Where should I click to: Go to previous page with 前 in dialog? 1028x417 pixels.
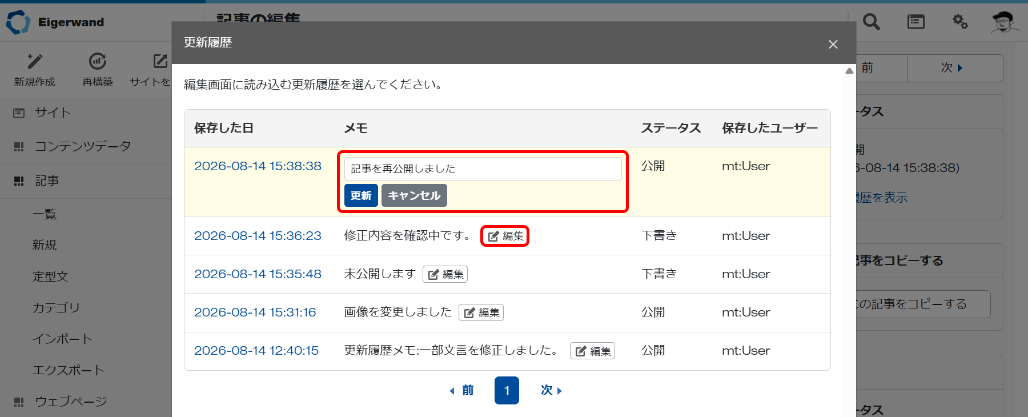point(461,390)
